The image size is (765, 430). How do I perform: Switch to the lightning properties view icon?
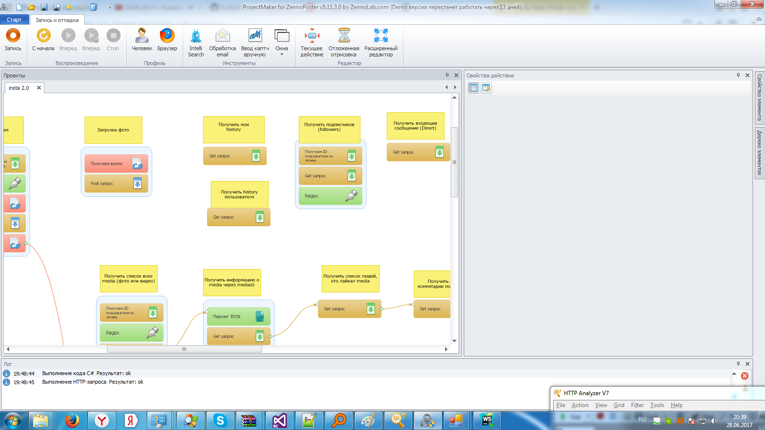pos(486,88)
